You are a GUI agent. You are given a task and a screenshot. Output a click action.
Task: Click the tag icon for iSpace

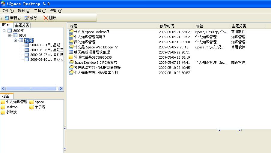[x=31, y=102]
